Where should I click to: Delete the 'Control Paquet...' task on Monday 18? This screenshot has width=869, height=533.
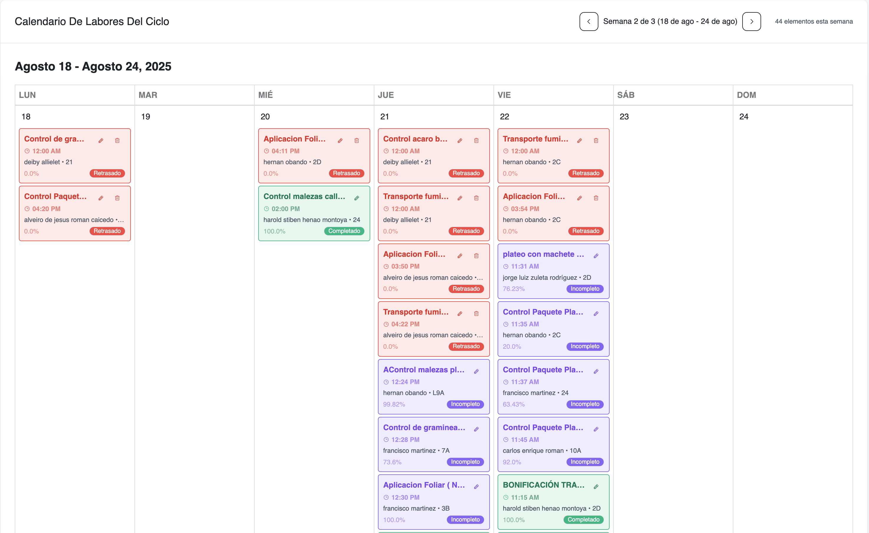point(117,198)
